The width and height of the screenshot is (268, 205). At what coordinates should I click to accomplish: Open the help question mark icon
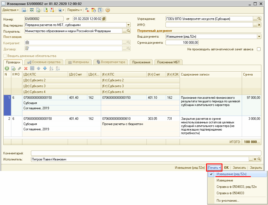(108, 10)
